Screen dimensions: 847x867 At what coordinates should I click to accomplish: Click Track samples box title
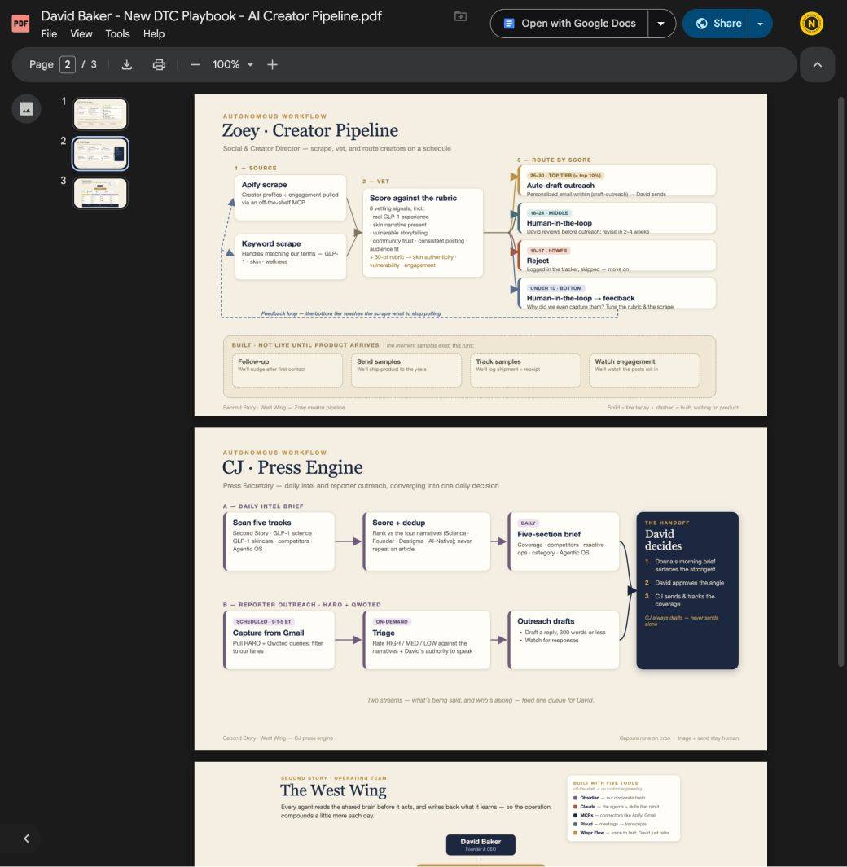(x=498, y=361)
